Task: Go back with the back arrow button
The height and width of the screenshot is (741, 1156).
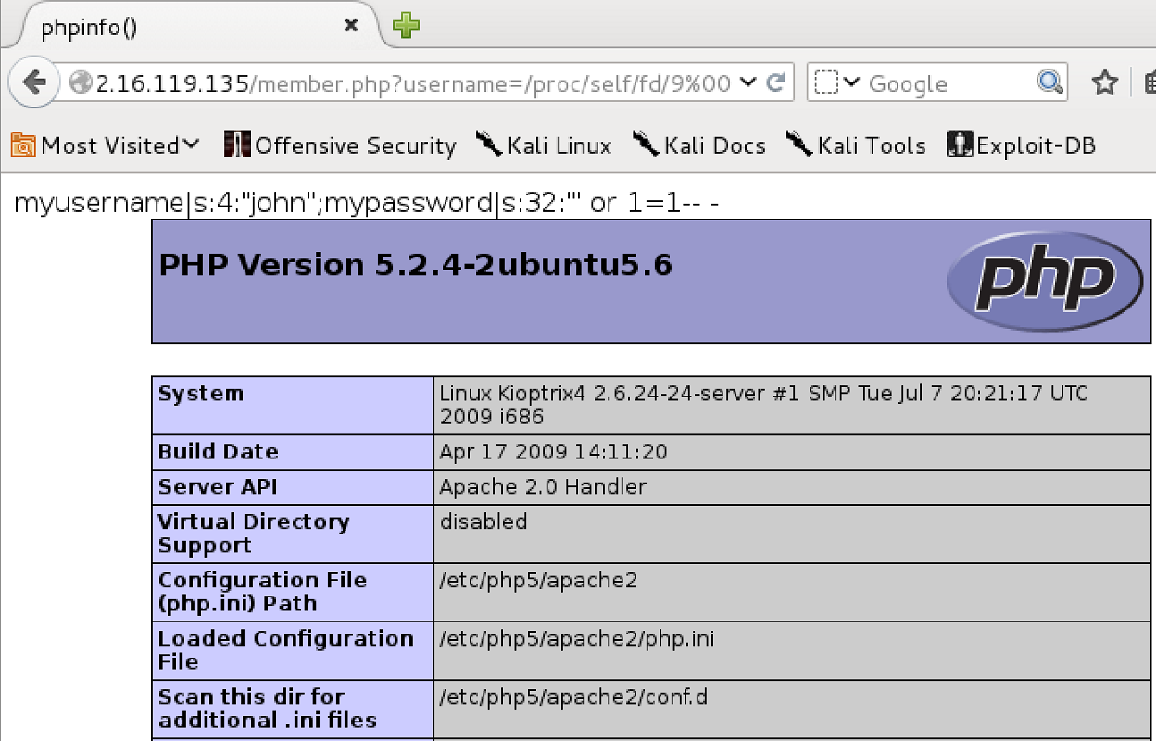Action: (34, 82)
